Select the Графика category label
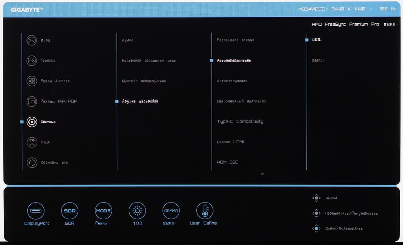Image resolution: width=403 pixels, height=245 pixels. 48,61
